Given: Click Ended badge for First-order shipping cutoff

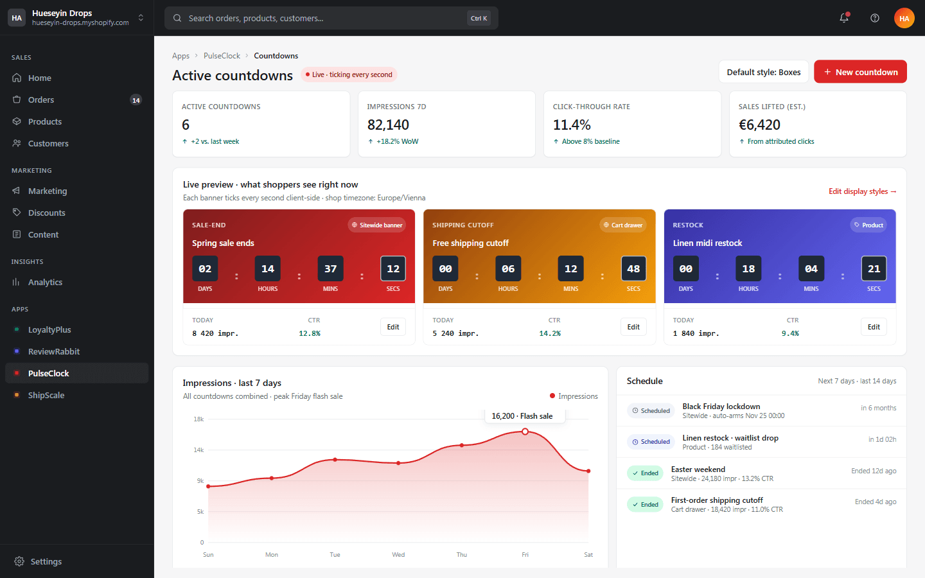Looking at the screenshot, I should click(x=645, y=505).
